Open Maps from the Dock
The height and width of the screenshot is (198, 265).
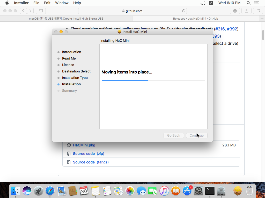click(x=118, y=191)
